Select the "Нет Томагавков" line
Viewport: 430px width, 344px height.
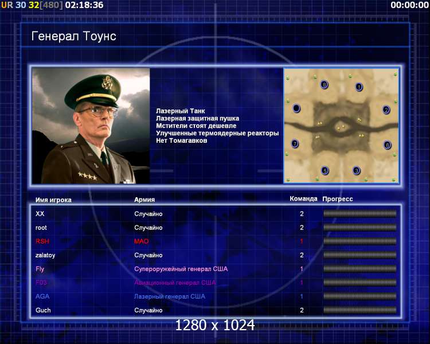pyautogui.click(x=182, y=140)
